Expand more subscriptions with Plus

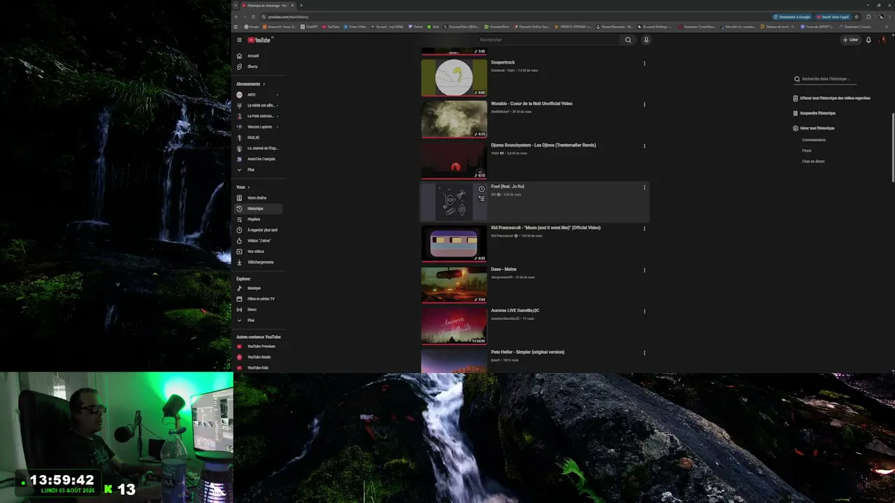[x=259, y=170]
